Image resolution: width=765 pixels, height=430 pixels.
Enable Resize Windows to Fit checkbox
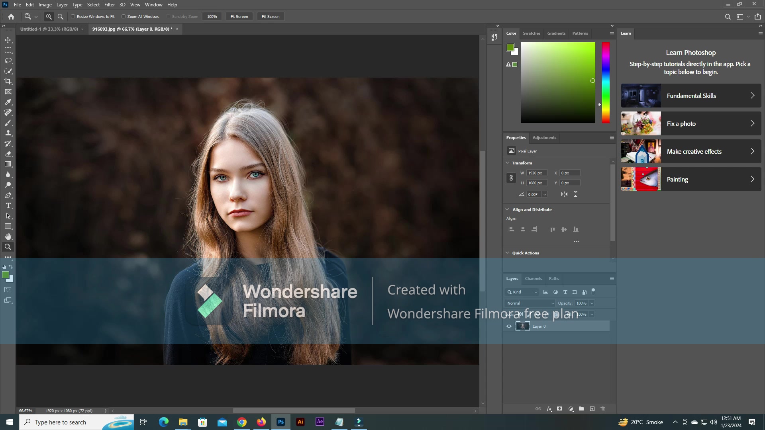point(73,17)
